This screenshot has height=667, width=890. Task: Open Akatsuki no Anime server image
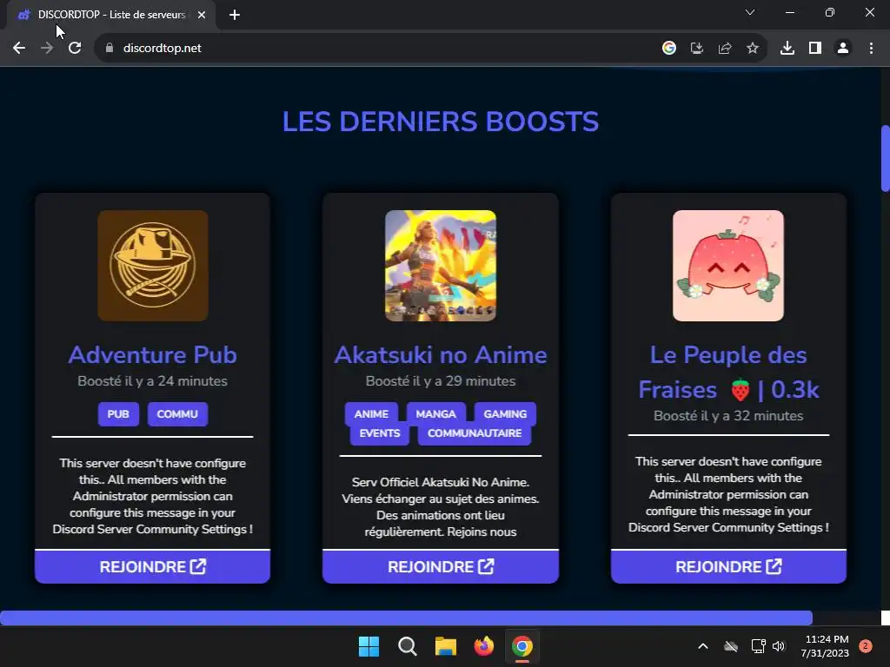click(441, 266)
